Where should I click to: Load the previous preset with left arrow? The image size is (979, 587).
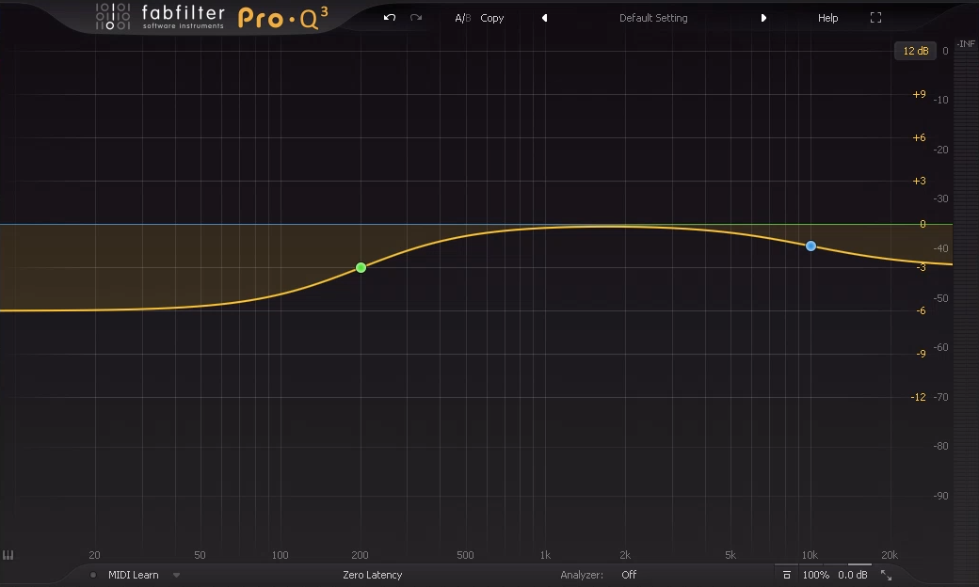pyautogui.click(x=544, y=18)
